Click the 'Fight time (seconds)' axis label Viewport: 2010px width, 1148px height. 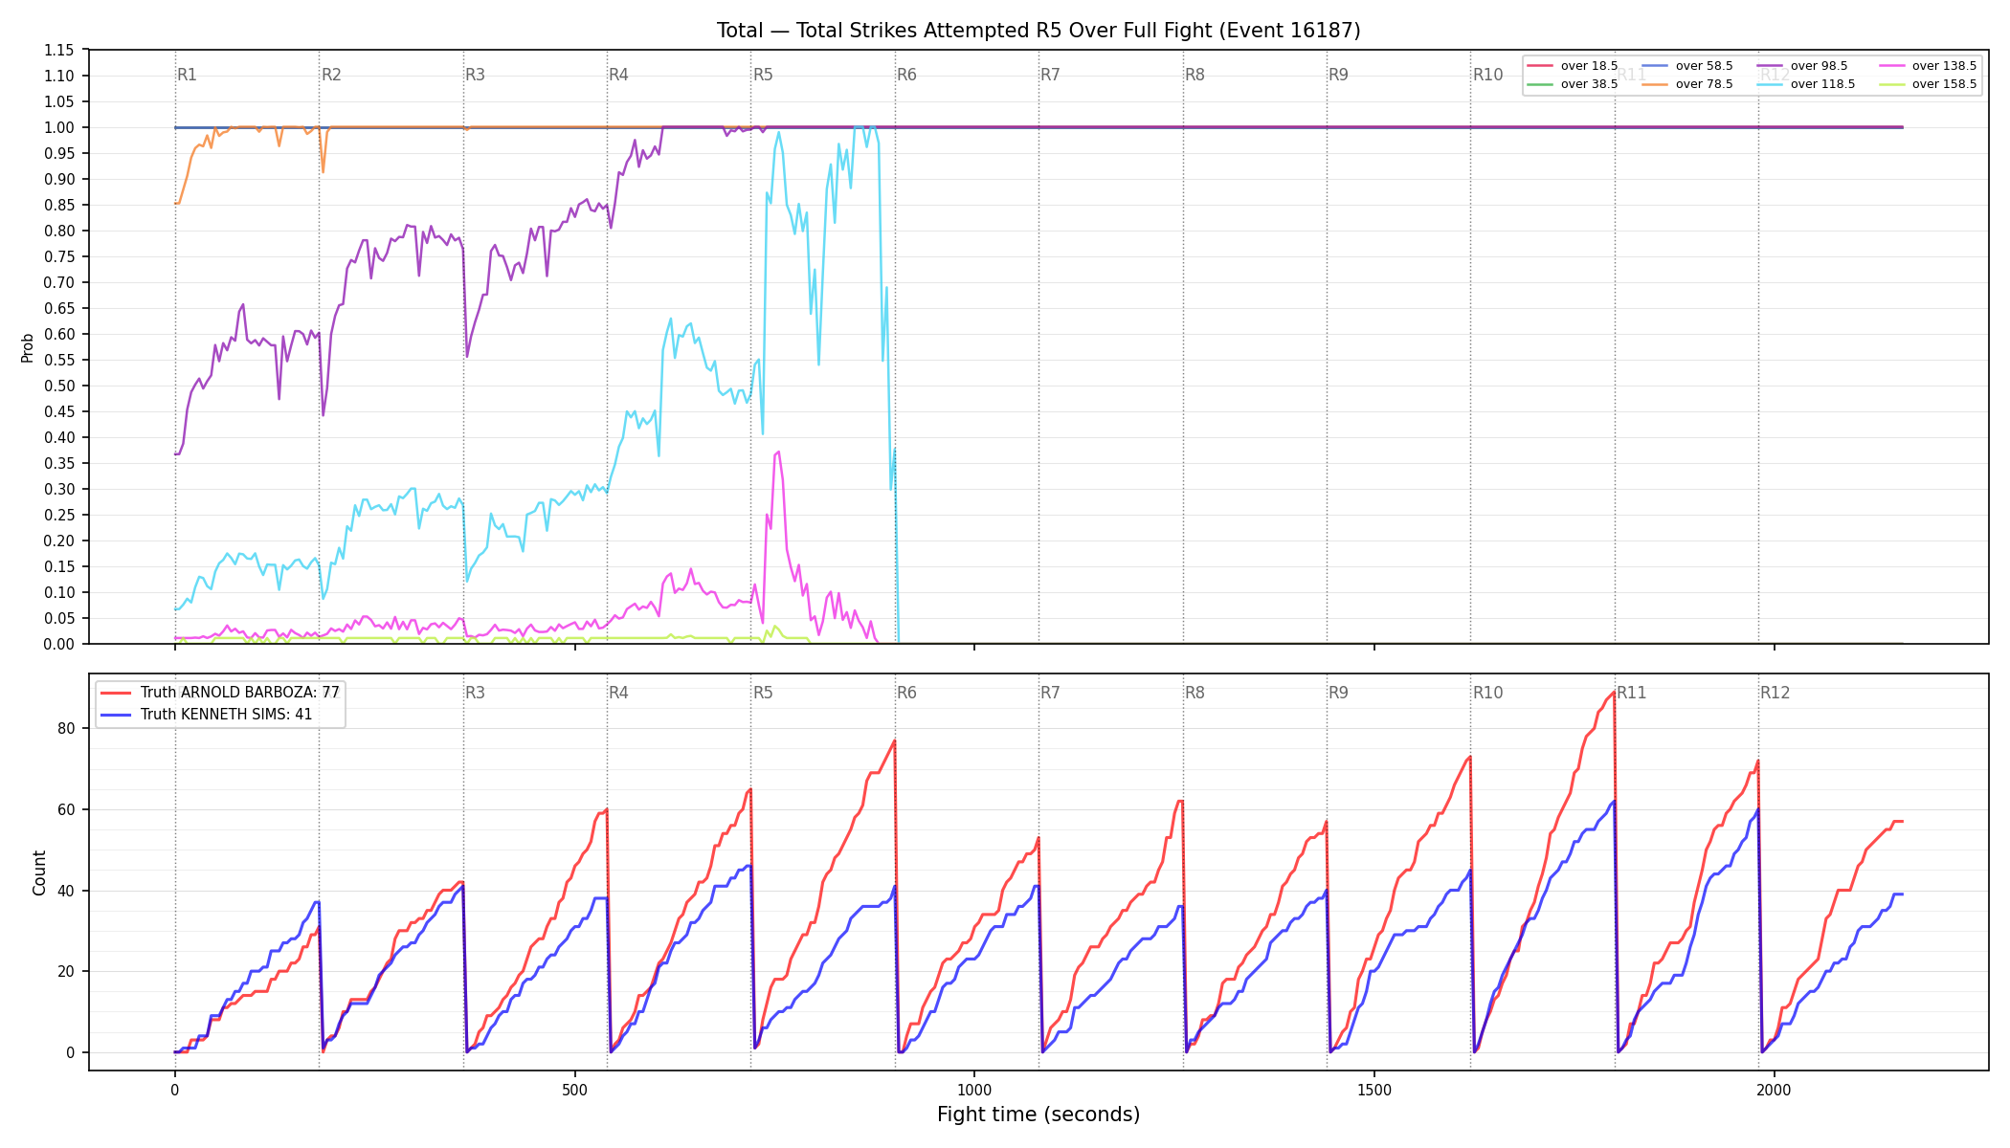1038,1115
